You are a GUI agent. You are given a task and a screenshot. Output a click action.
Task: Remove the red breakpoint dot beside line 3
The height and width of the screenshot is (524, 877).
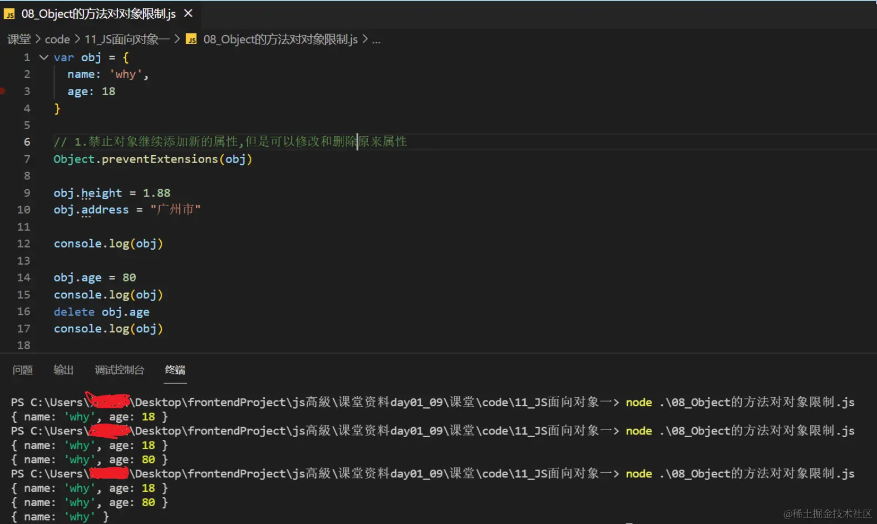2,91
